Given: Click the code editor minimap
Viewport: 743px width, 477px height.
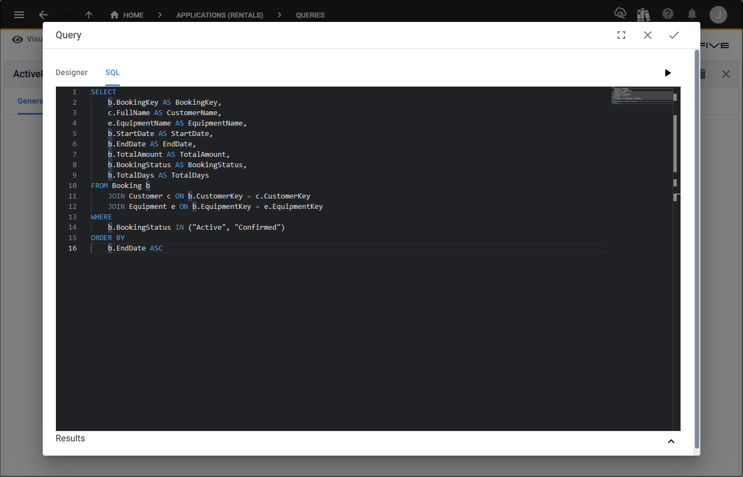Looking at the screenshot, I should 642,95.
